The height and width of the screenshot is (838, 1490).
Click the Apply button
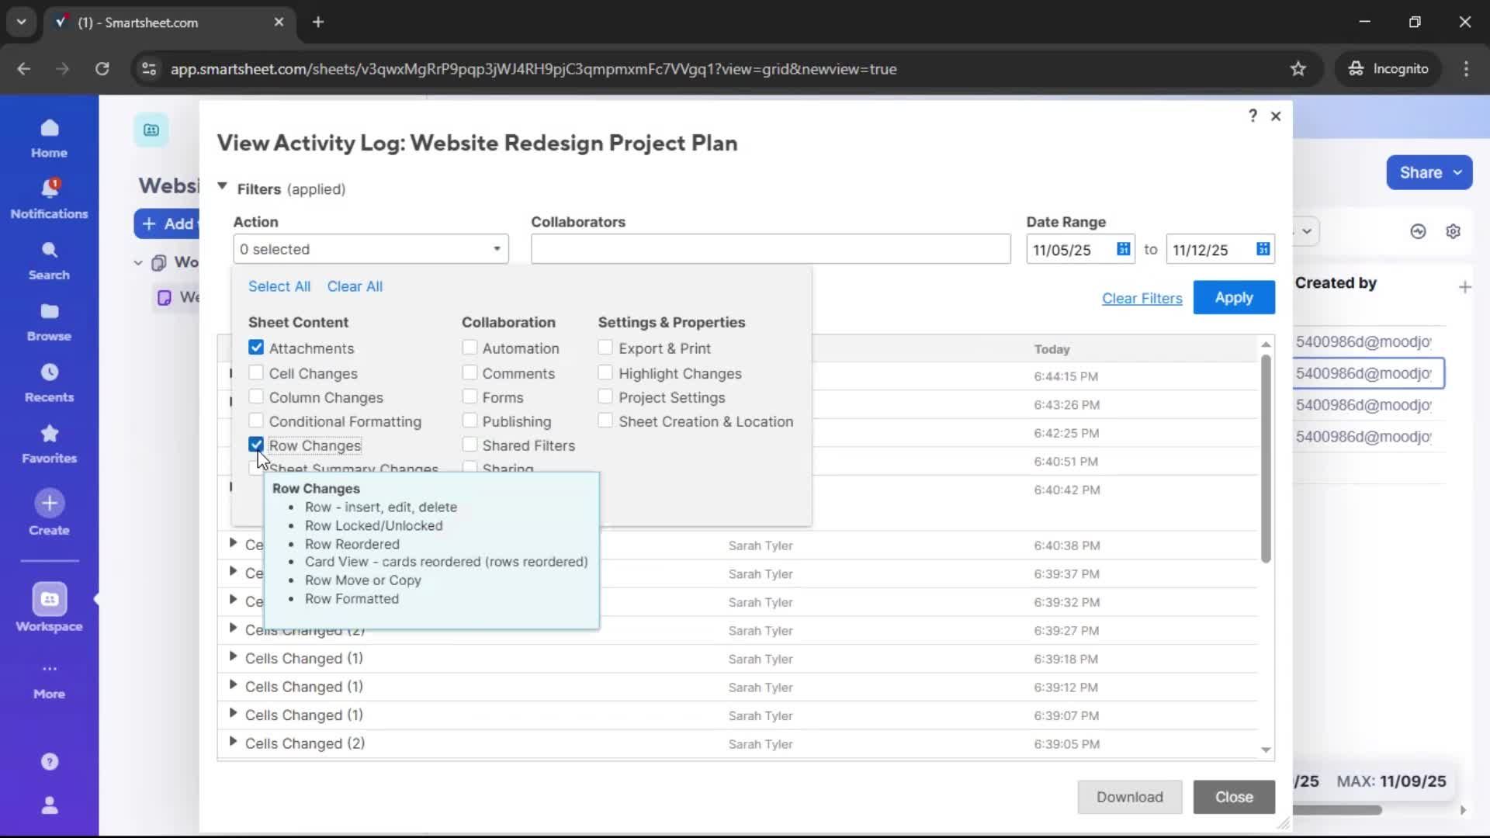[x=1233, y=297]
